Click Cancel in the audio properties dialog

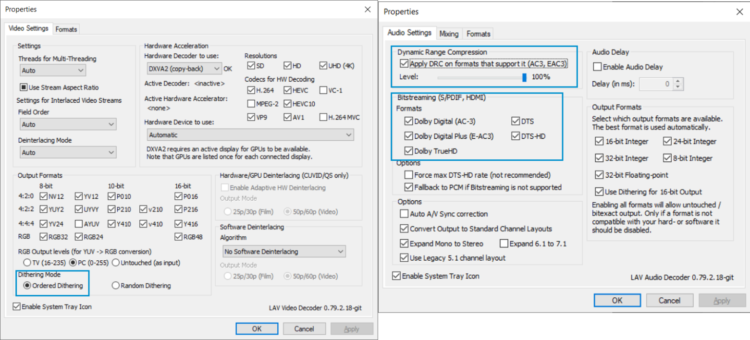[669, 301]
